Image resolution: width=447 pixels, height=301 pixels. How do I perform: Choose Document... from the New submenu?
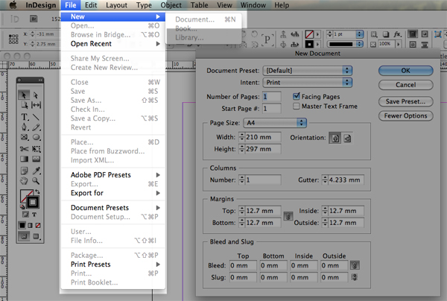pyautogui.click(x=205, y=19)
